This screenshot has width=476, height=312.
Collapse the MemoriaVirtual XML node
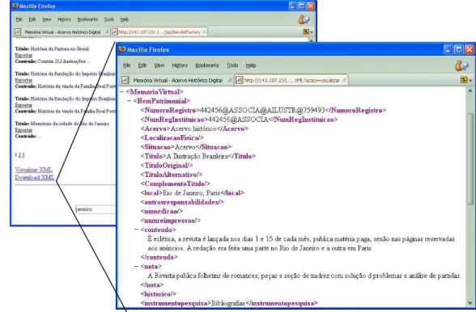click(x=121, y=91)
